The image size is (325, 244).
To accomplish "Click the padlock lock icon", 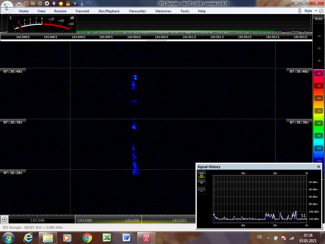I will click(x=68, y=3).
